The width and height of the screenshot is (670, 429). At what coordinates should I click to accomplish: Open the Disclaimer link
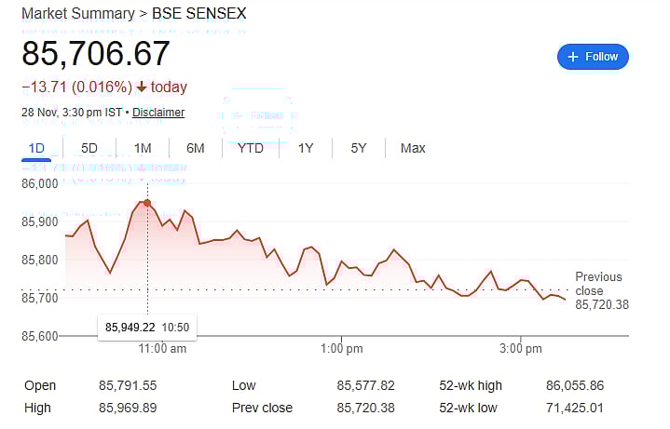[x=158, y=113]
